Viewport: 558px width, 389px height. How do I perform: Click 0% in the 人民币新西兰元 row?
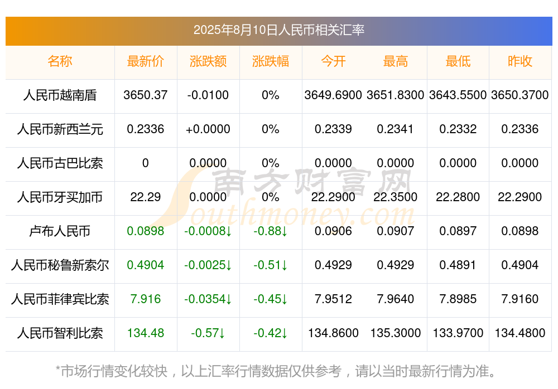tap(271, 129)
